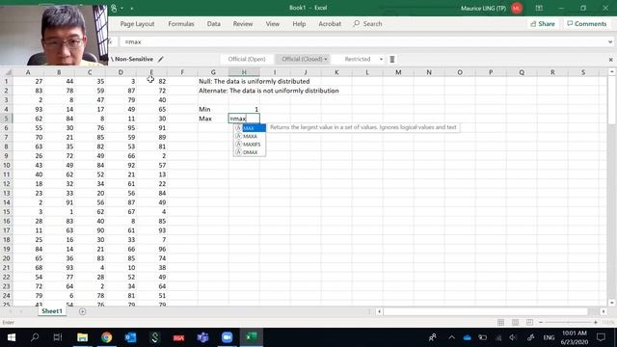617x347 pixels.
Task: Switch to Normal view in the status bar
Action: [500, 322]
